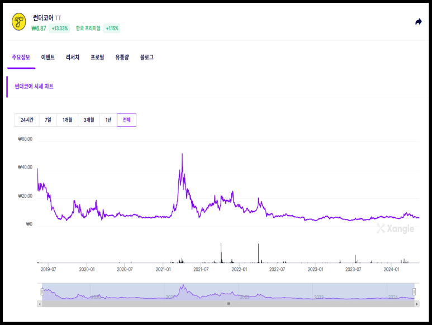Set chart range to 1년

pos(108,120)
